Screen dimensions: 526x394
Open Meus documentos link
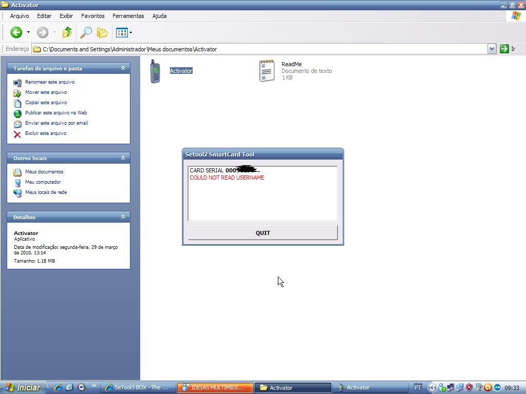(x=44, y=171)
